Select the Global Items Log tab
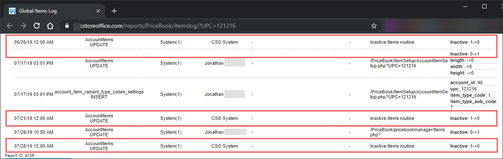 coord(54,11)
